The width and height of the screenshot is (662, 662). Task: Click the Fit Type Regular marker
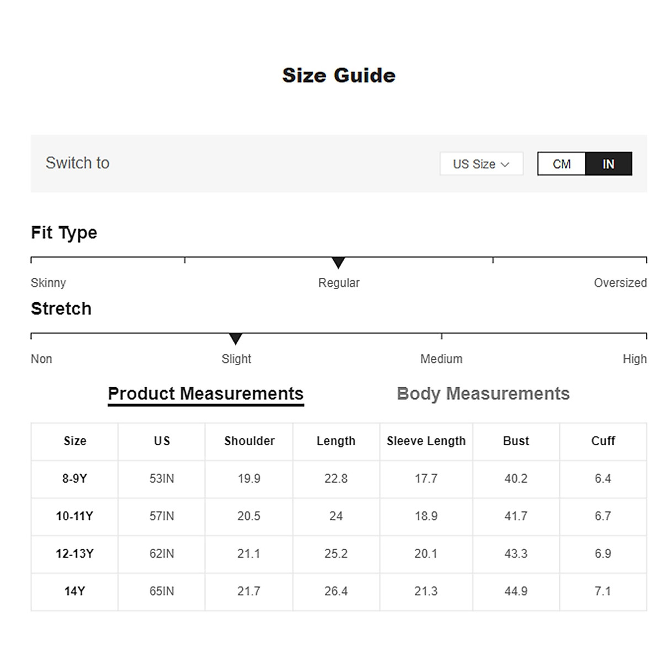339,263
